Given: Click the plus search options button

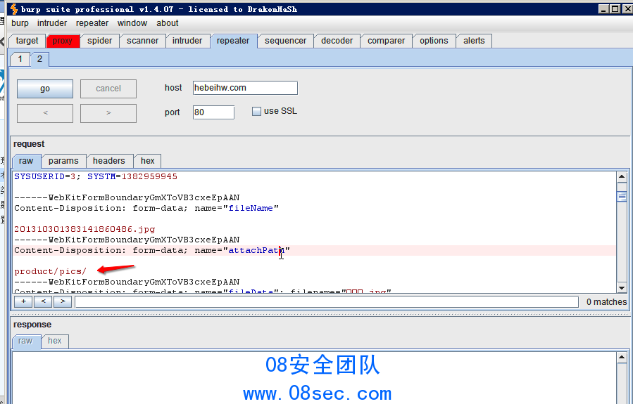Looking at the screenshot, I should coord(23,301).
